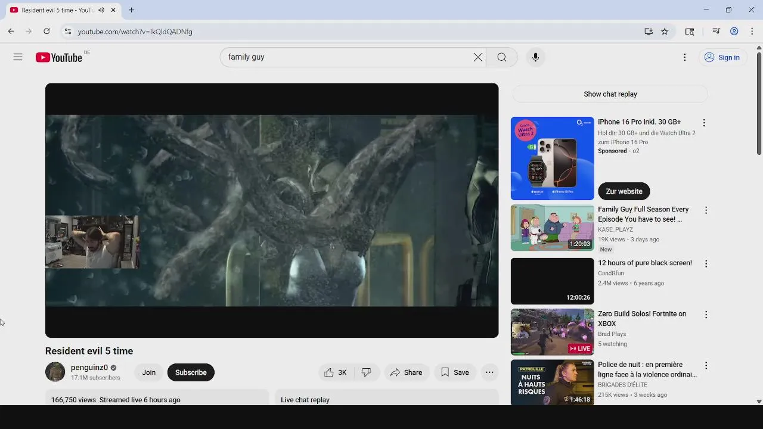Click the page vertical scrollbar thumb
The image size is (763, 429).
pos(759,104)
